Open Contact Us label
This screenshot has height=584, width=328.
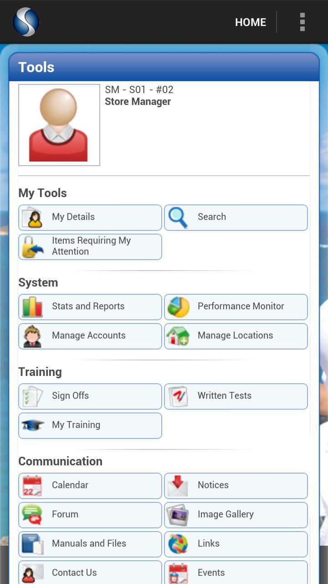coord(74,573)
